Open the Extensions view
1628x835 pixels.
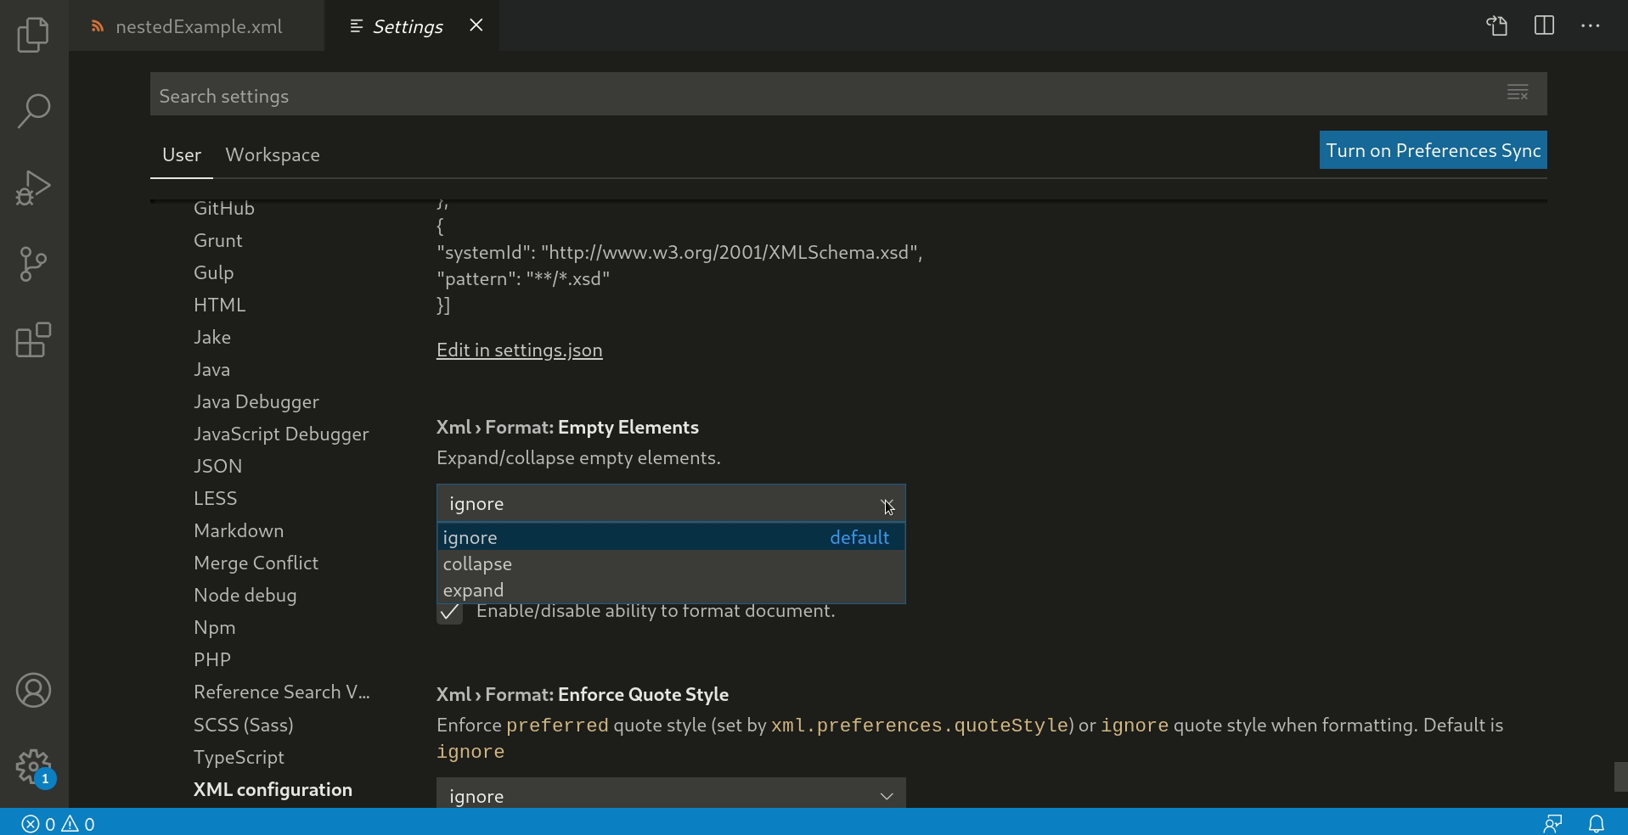32,340
